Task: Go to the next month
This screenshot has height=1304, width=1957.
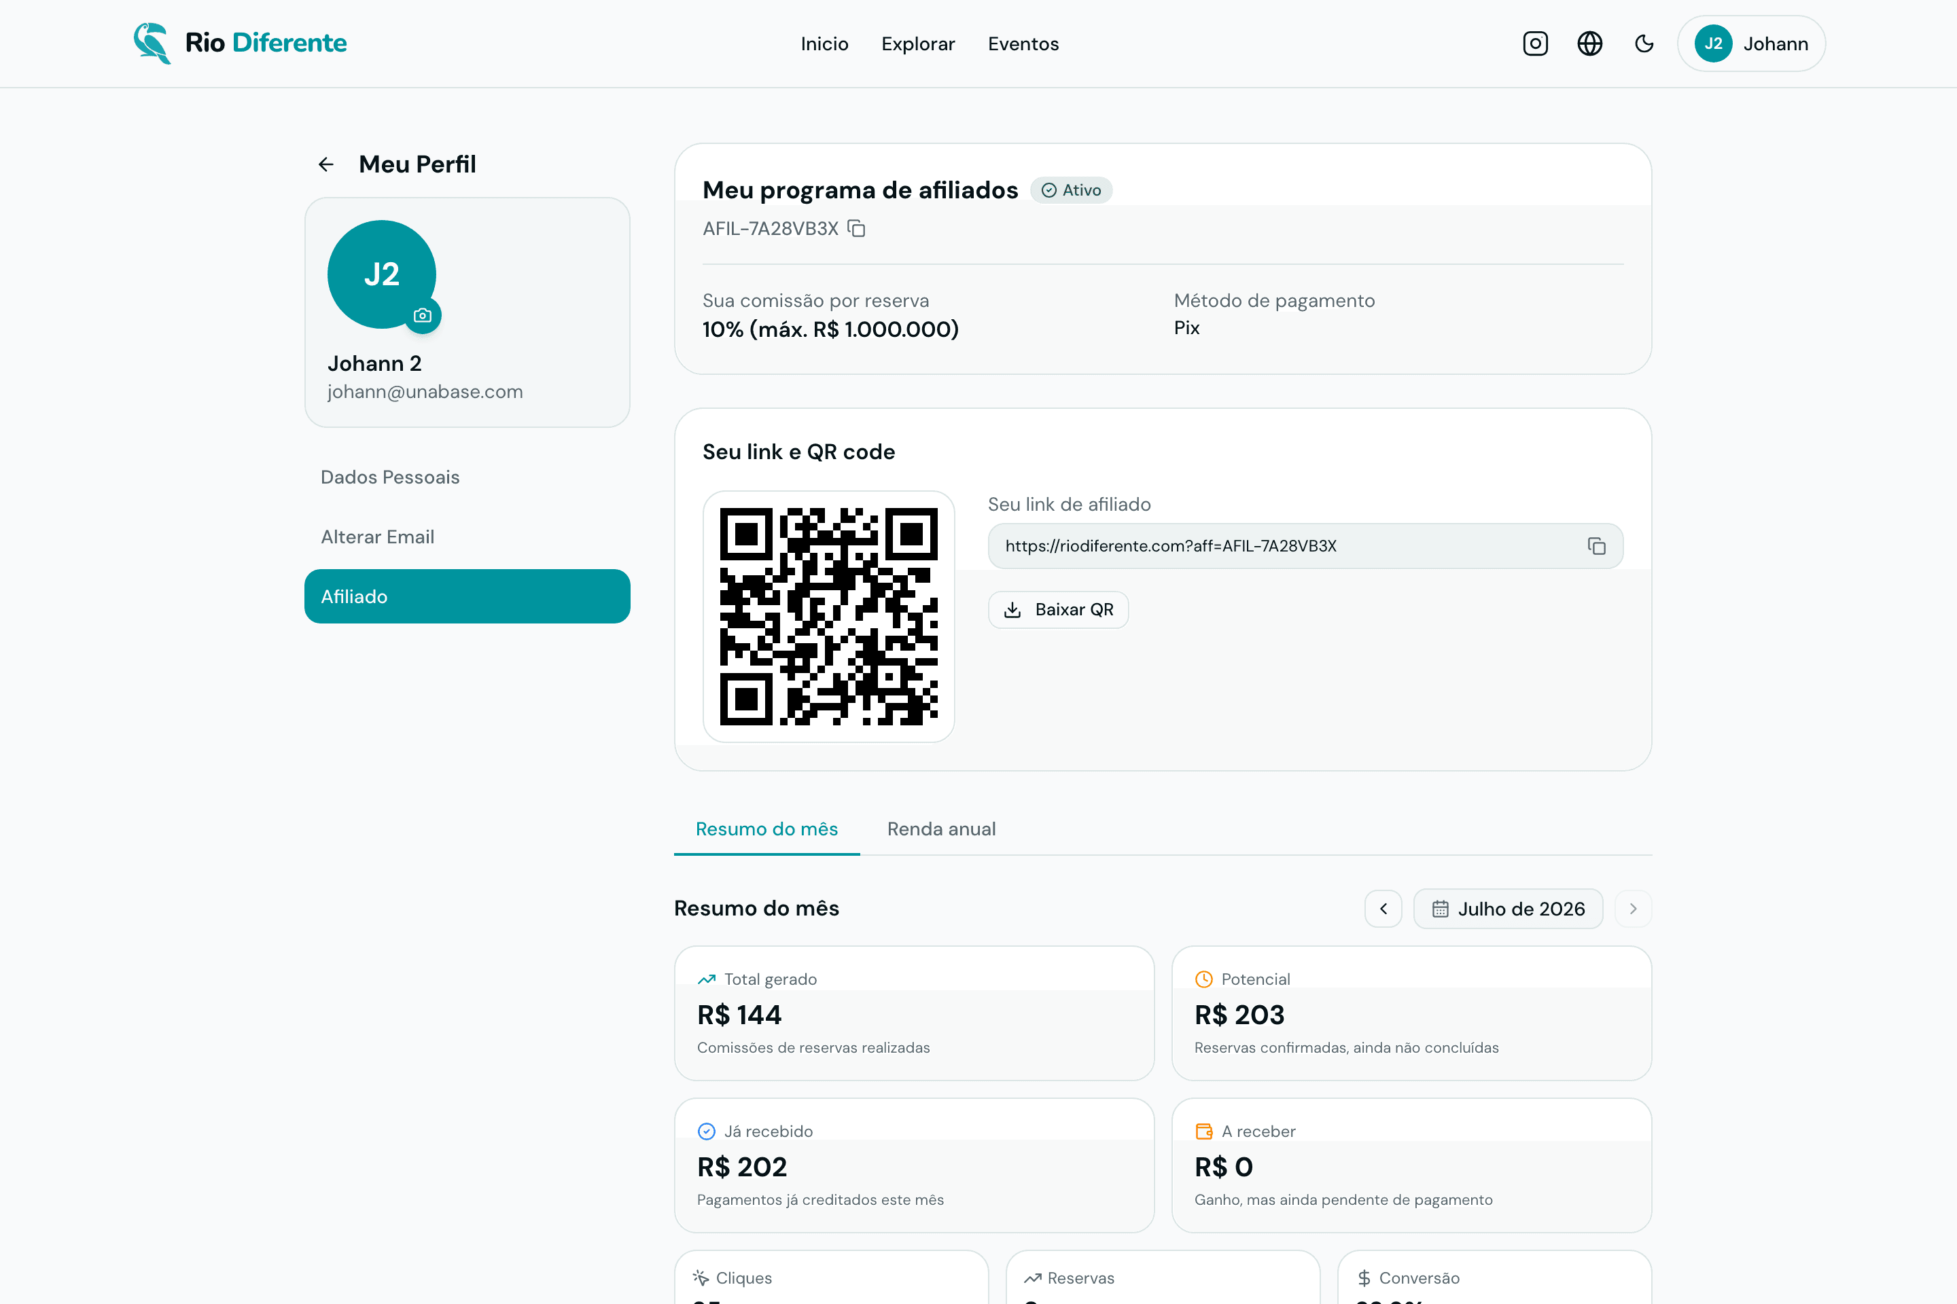Action: [x=1632, y=908]
